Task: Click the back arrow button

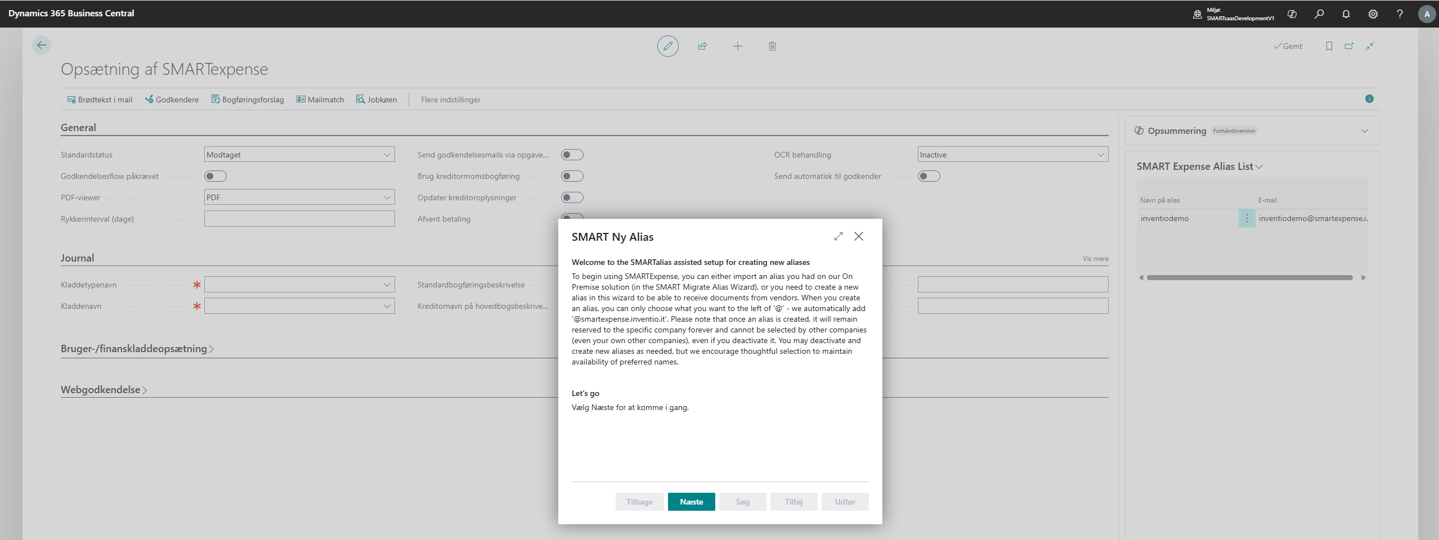Action: click(x=42, y=45)
